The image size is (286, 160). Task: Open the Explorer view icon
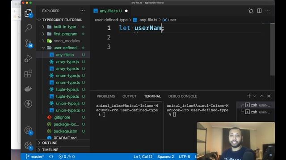pos(28,13)
